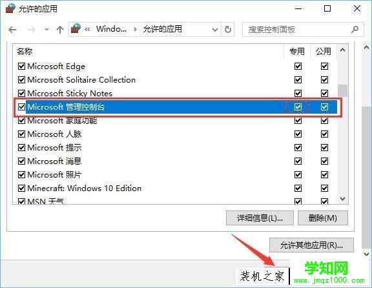Viewport: 372px width, 288px height.
Task: Open the breadcrumb arrow after Windo...
Action: tap(135, 30)
